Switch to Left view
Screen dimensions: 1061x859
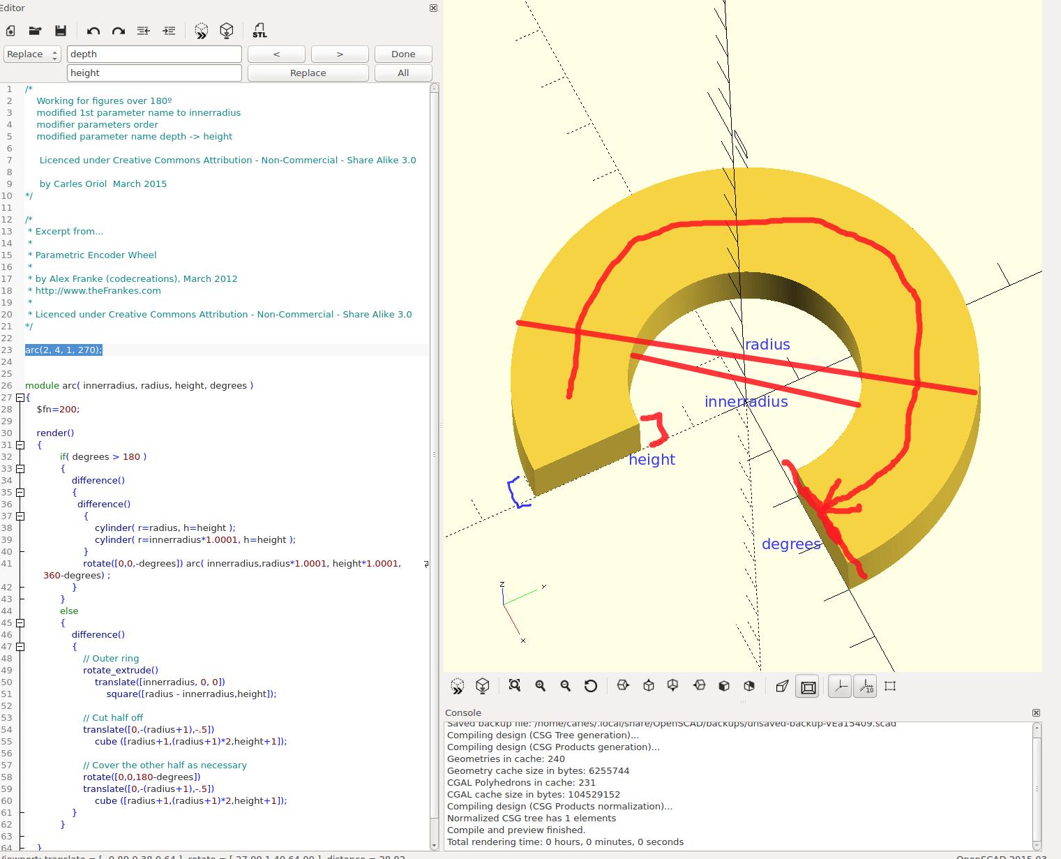(699, 686)
